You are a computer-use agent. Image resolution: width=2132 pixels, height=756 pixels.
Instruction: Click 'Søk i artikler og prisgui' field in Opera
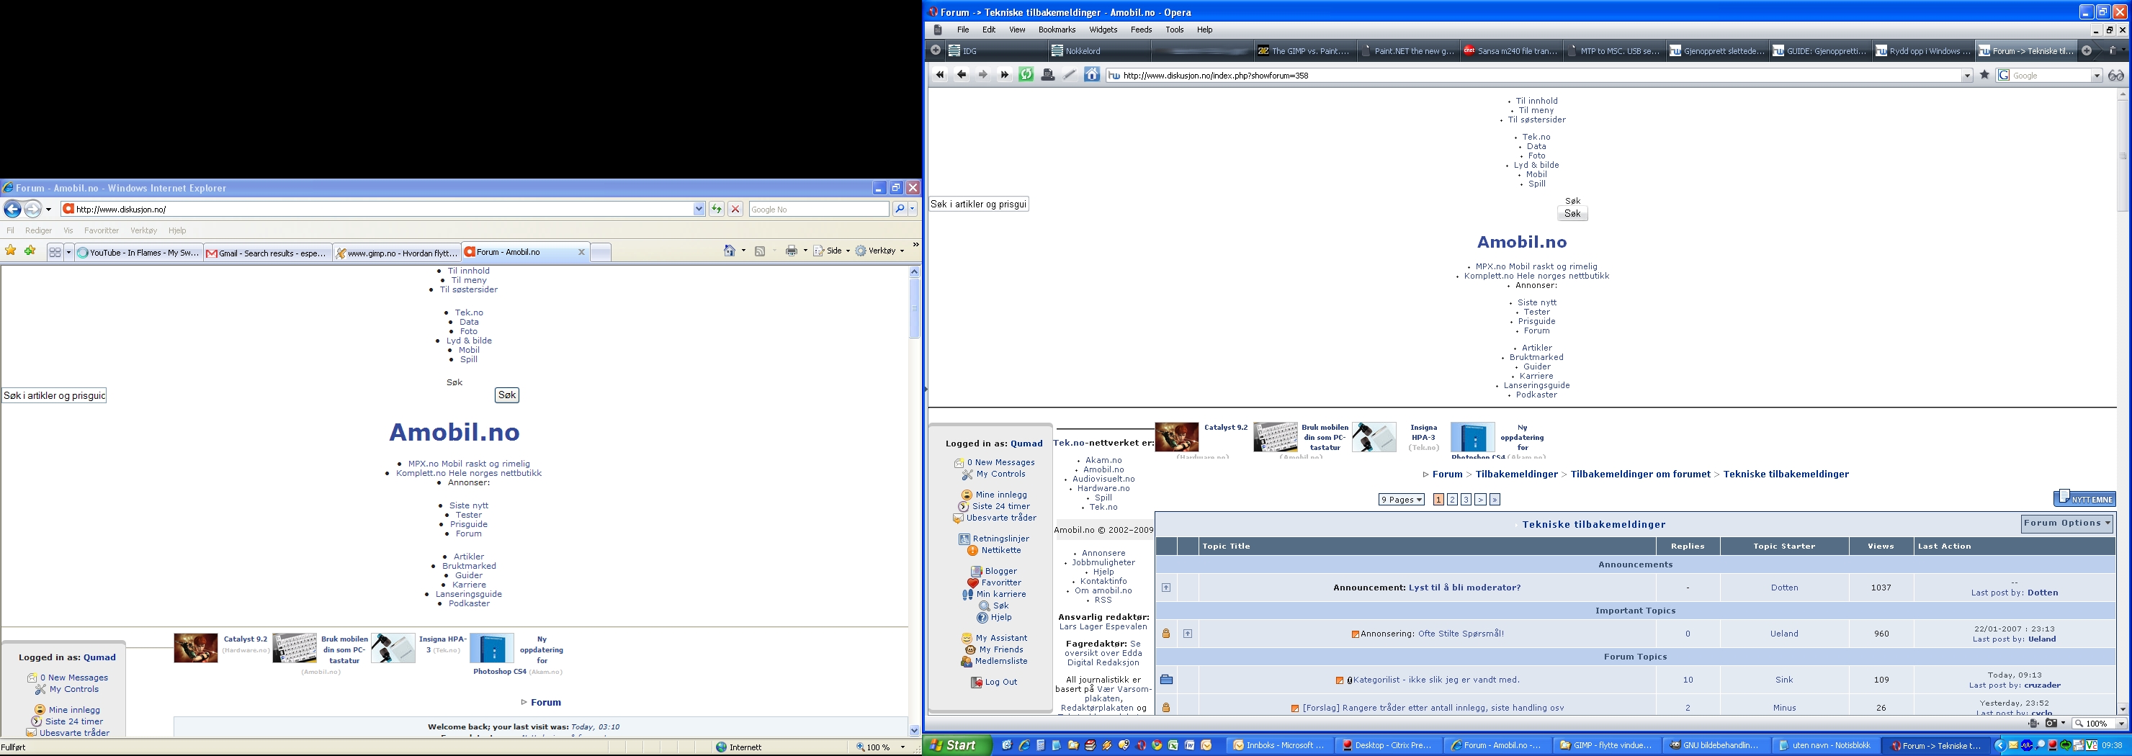978,204
